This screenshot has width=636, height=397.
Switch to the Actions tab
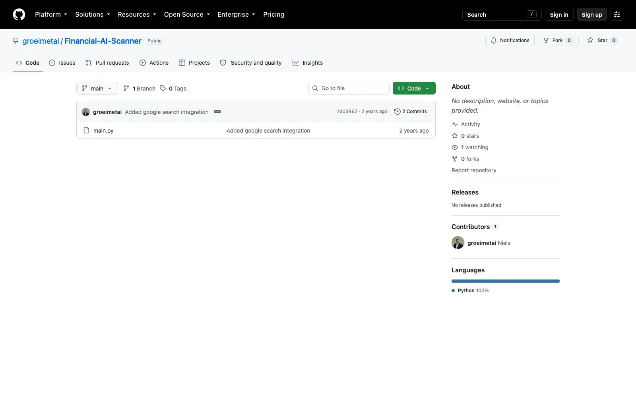(154, 63)
